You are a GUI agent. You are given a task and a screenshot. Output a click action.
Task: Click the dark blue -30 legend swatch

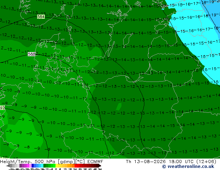click(33, 165)
